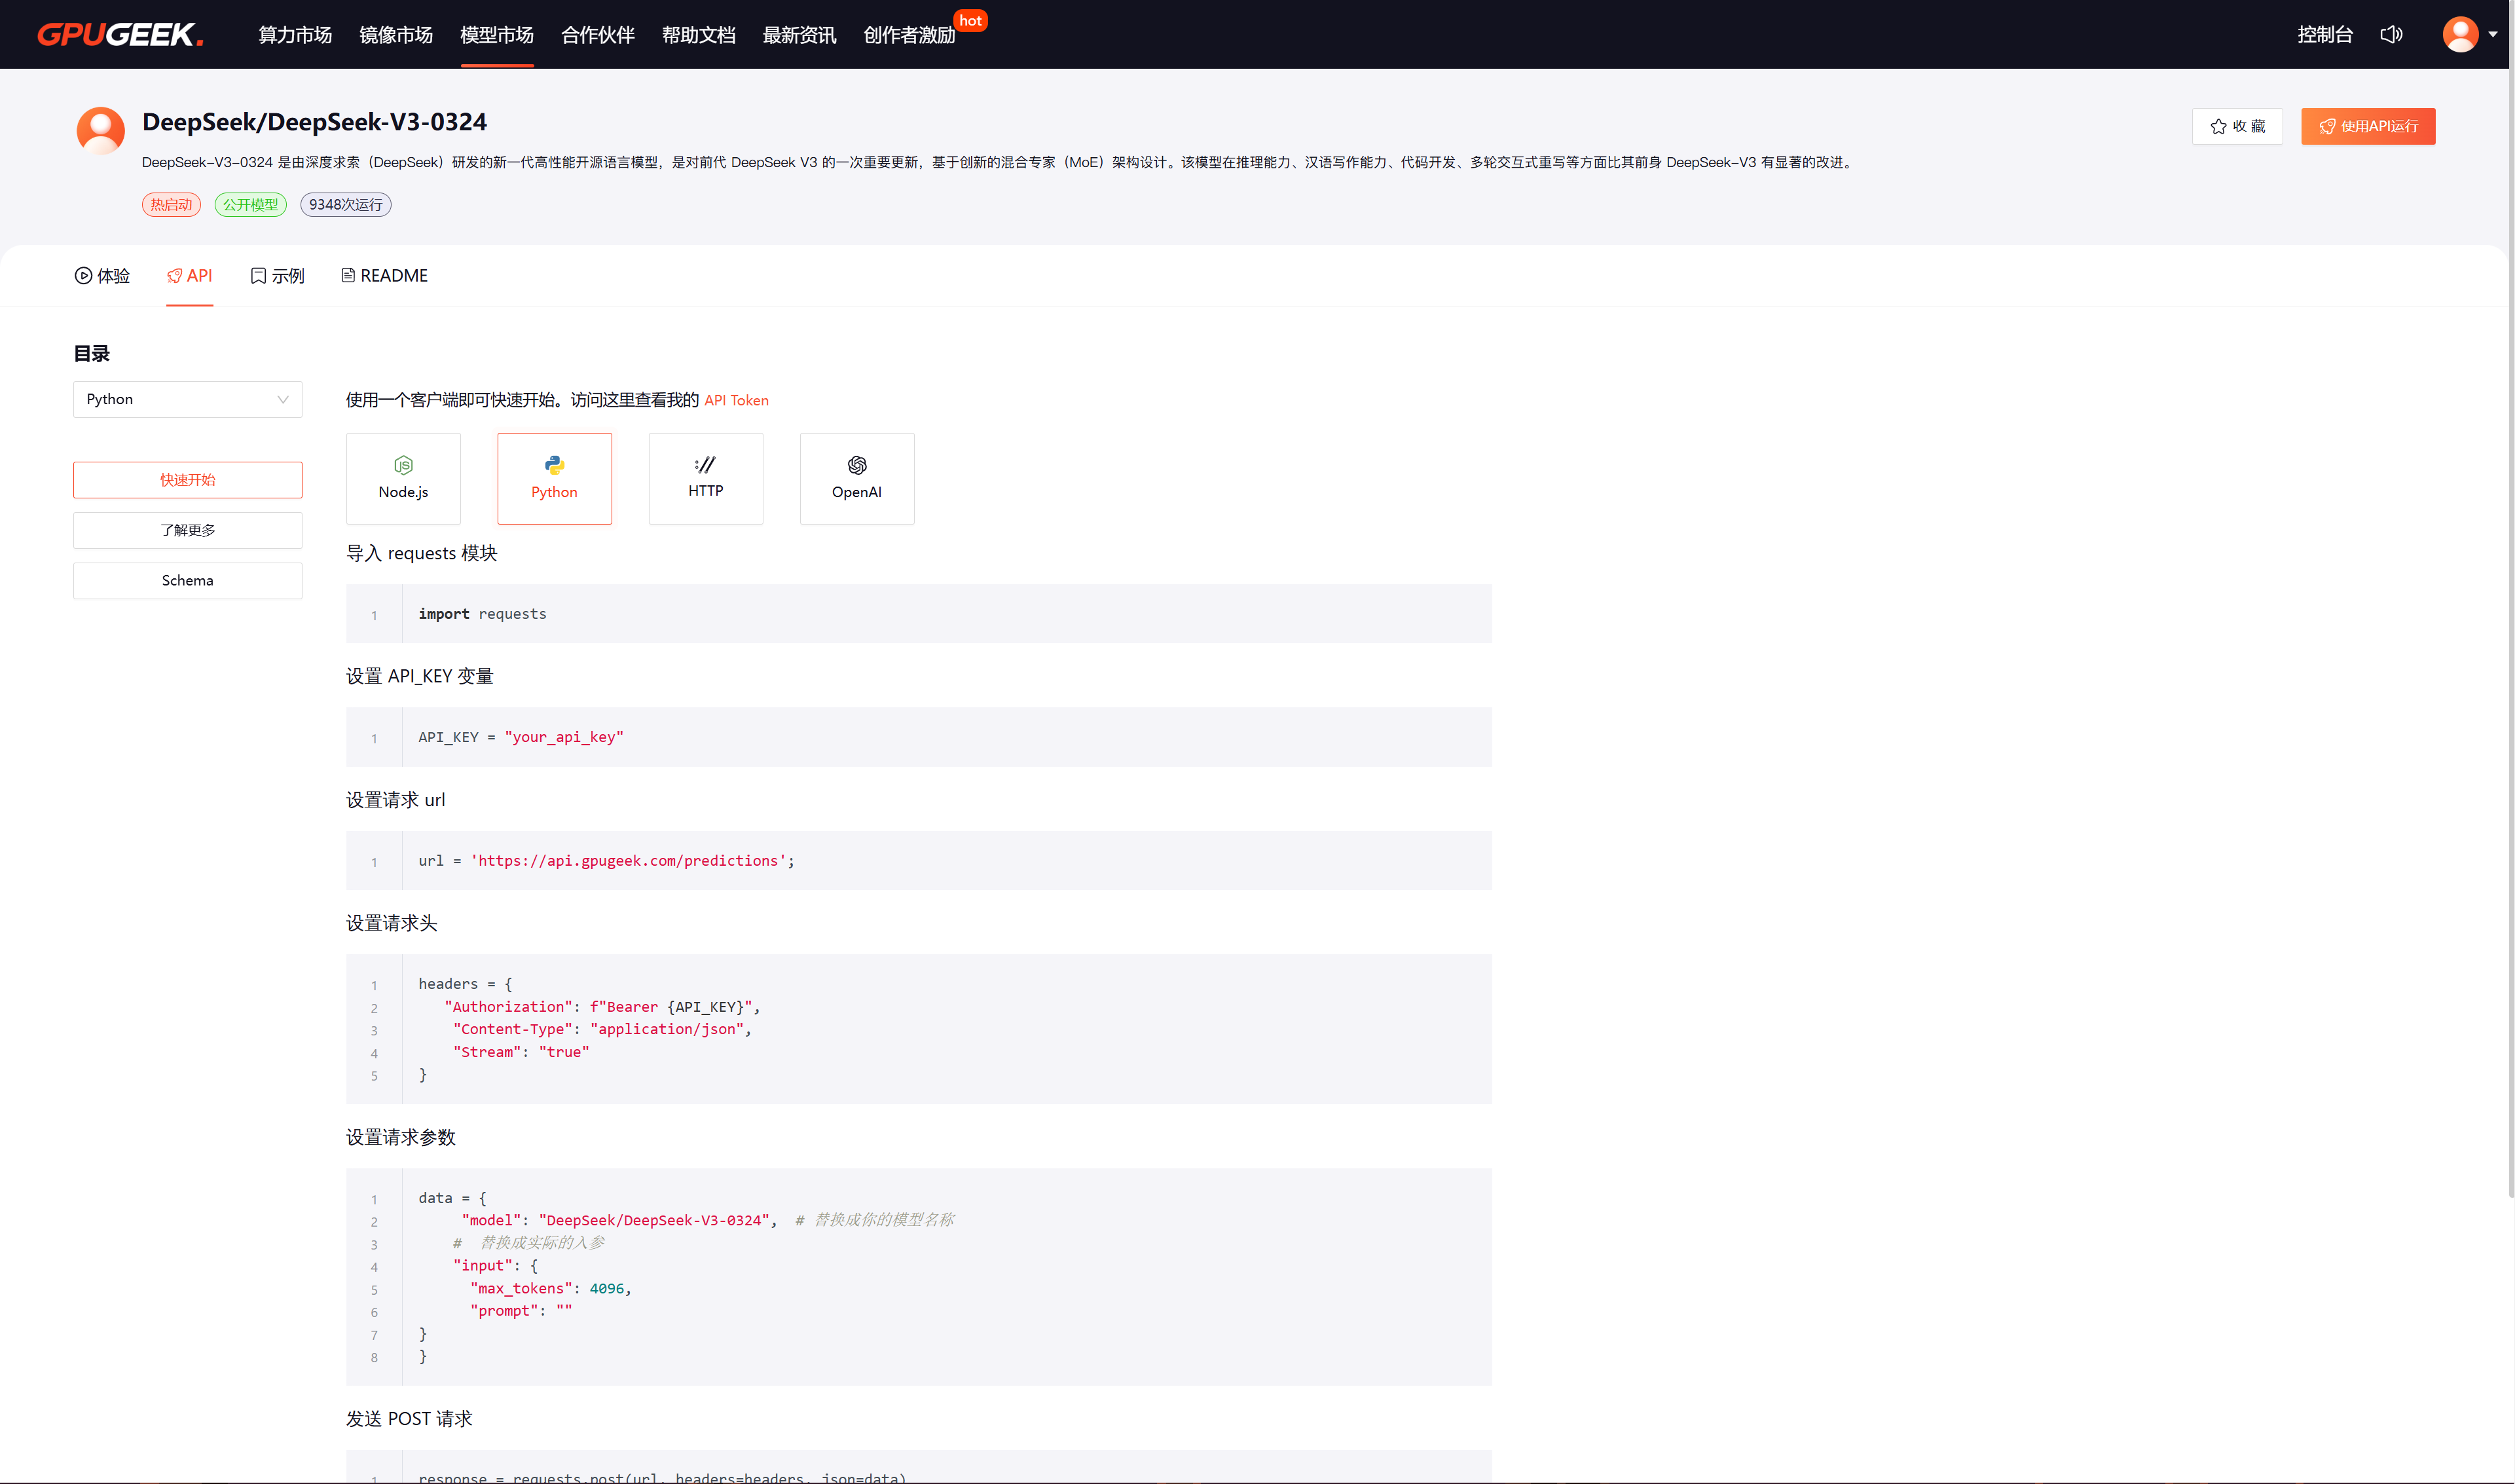Select the Node.js client card

(x=403, y=478)
